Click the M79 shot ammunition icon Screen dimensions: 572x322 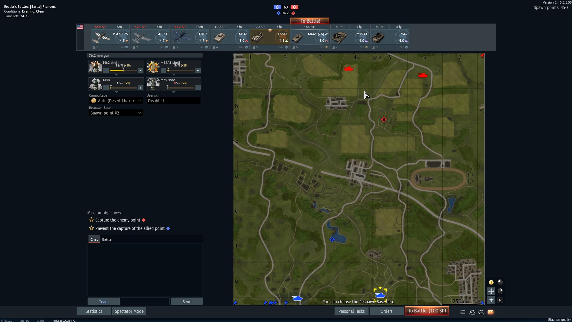(153, 84)
